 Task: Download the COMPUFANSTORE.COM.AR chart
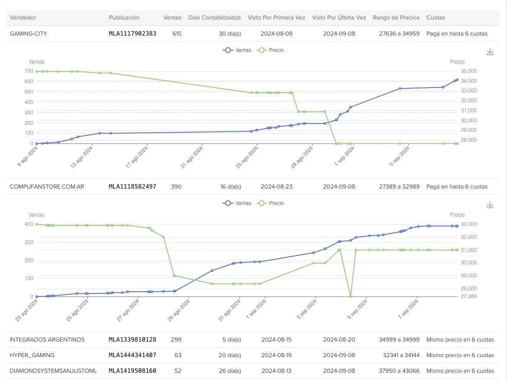click(490, 205)
